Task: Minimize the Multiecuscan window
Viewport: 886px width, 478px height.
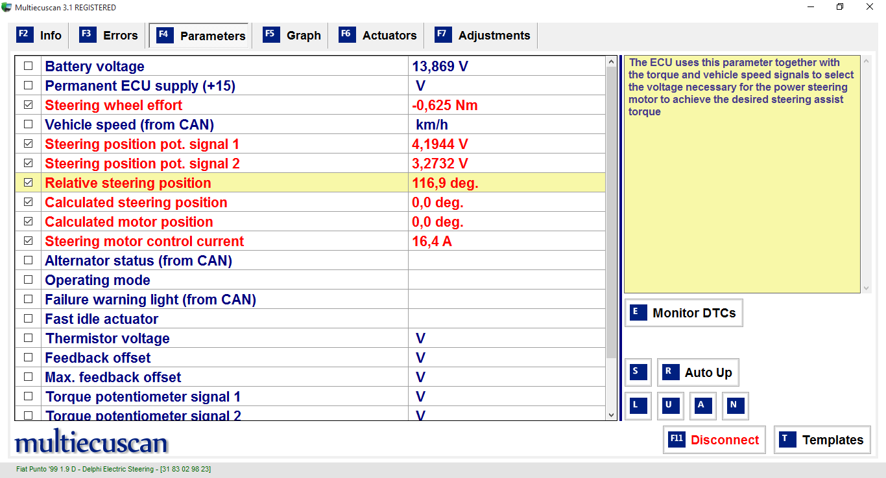Action: pos(811,7)
